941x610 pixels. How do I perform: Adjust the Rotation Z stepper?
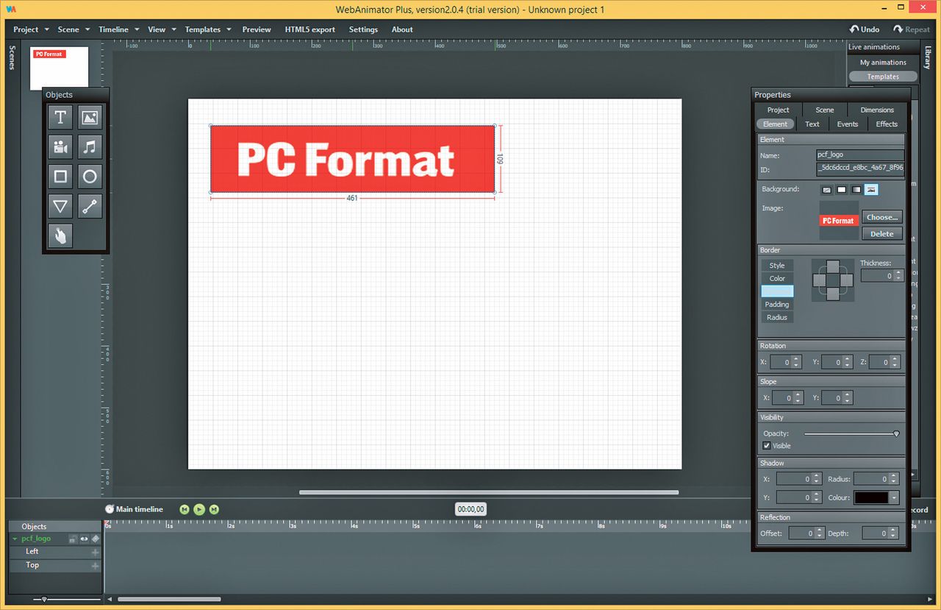point(895,362)
